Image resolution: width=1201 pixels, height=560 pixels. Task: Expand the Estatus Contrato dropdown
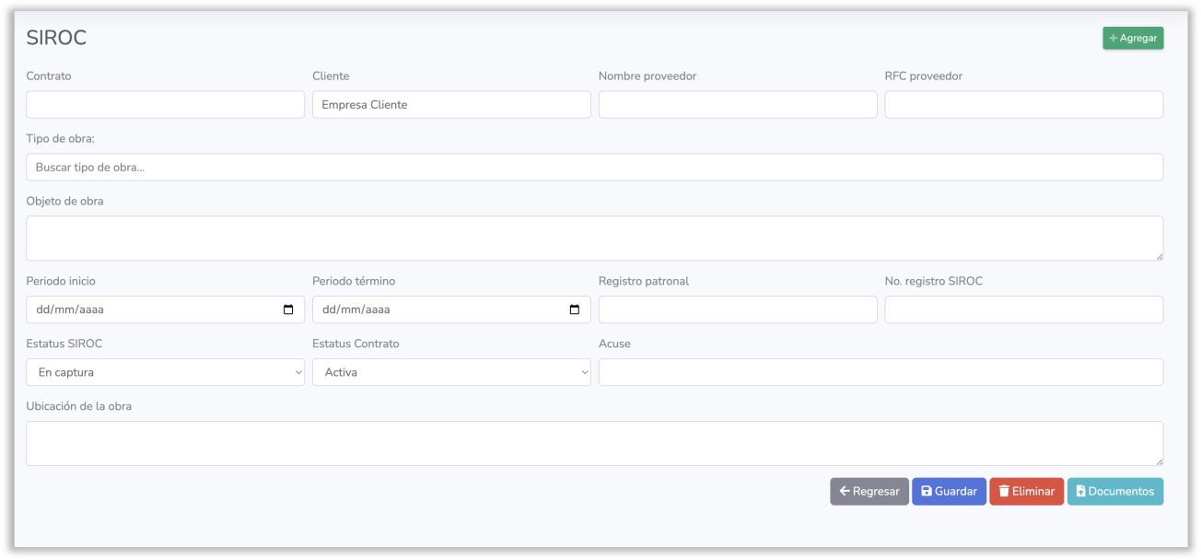pyautogui.click(x=451, y=372)
